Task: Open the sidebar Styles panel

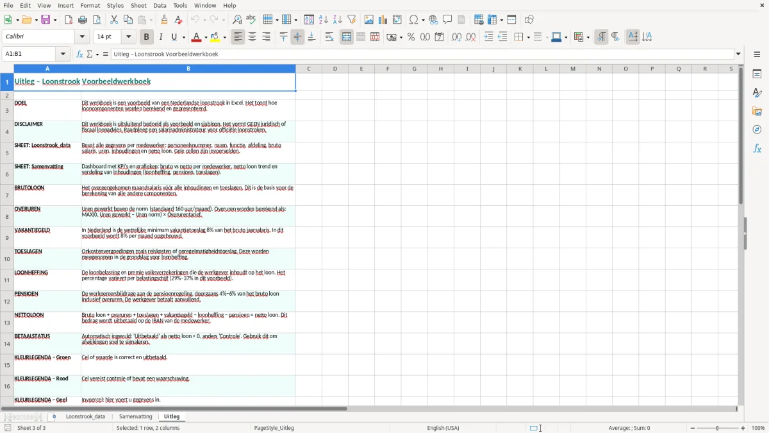Action: coord(757,93)
